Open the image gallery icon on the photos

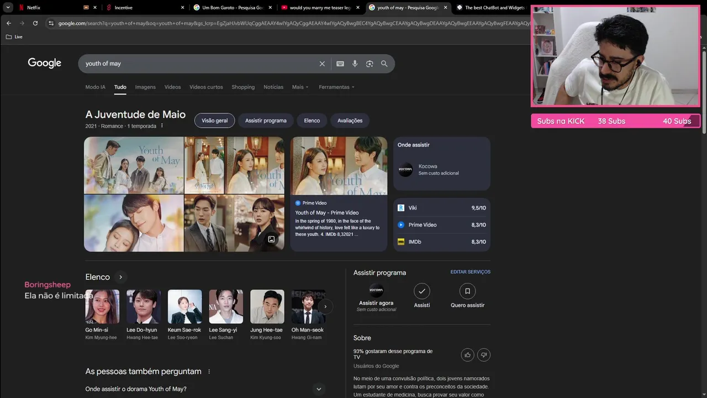[x=271, y=239]
